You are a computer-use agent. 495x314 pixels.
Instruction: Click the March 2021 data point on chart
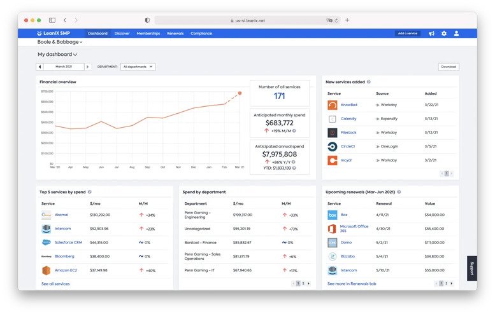[x=240, y=93]
